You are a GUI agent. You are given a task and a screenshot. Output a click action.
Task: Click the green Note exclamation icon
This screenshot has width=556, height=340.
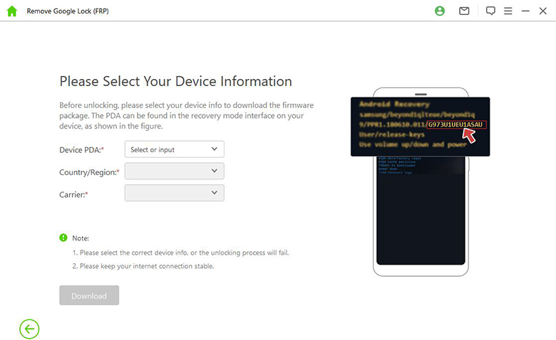63,238
